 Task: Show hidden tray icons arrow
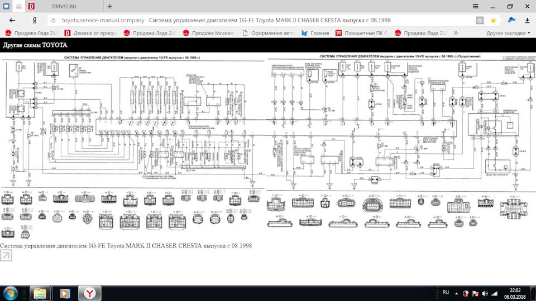coord(456,294)
